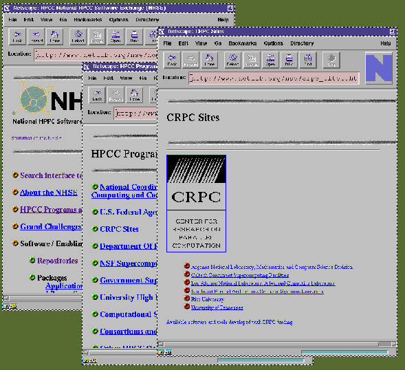
Task: Click Open button in NHSE window
Action: point(116,36)
